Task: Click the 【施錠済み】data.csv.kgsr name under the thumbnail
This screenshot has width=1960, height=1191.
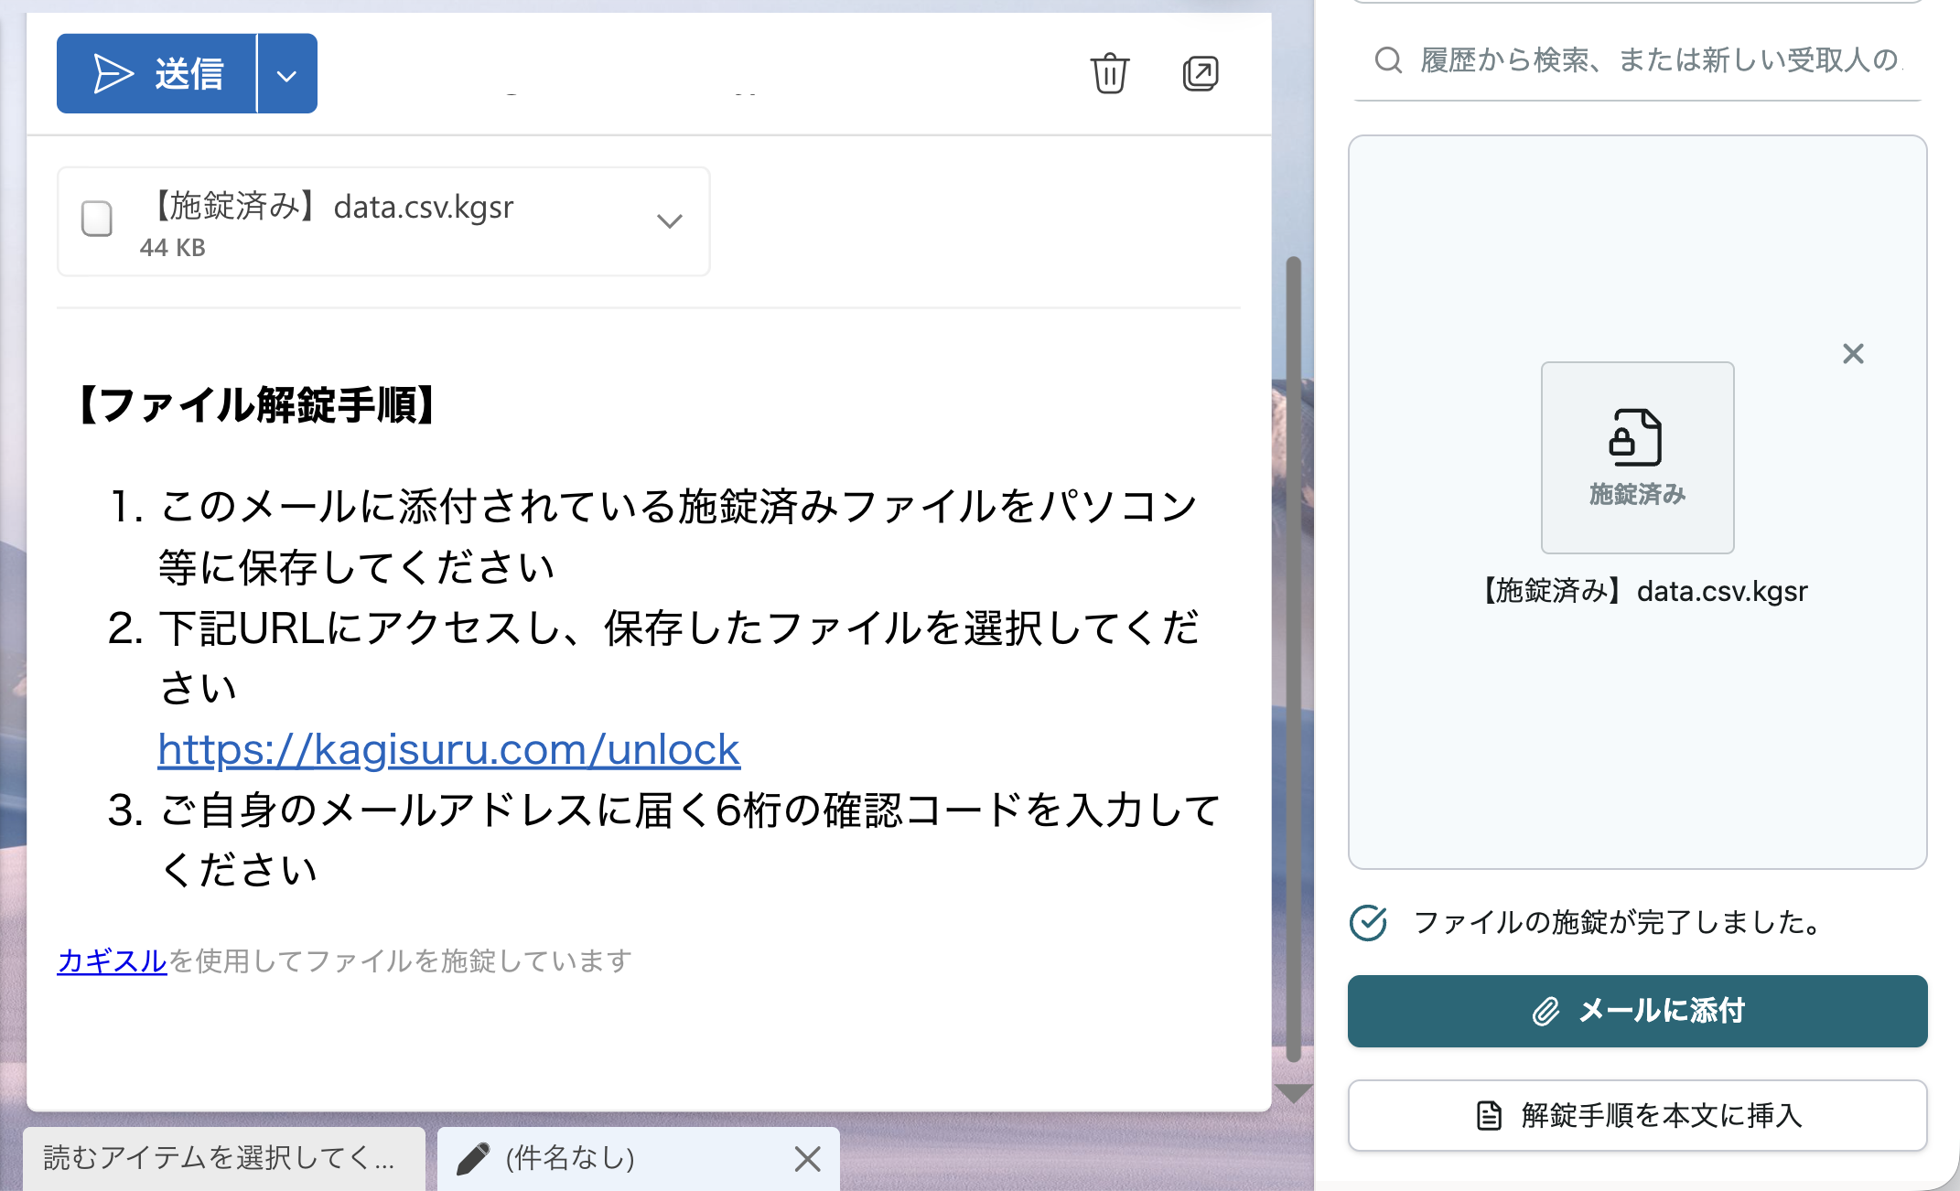Action: pos(1644,591)
